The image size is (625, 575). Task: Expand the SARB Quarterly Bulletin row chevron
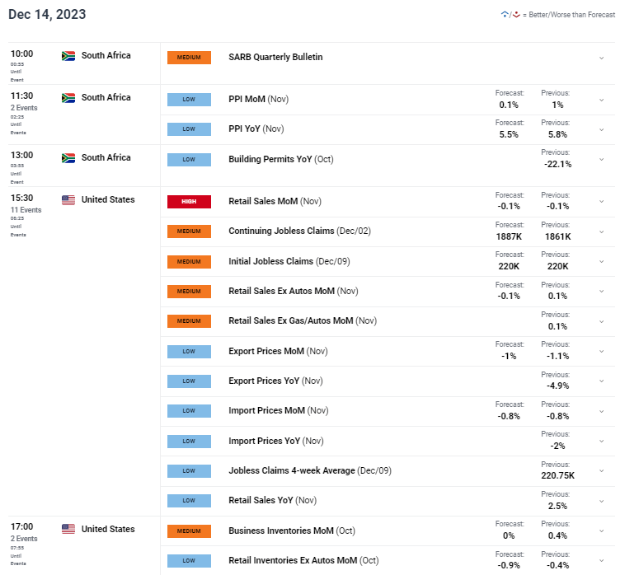pos(601,58)
